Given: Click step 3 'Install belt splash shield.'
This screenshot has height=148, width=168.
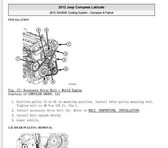Looking at the screenshot, I should point(39,115).
